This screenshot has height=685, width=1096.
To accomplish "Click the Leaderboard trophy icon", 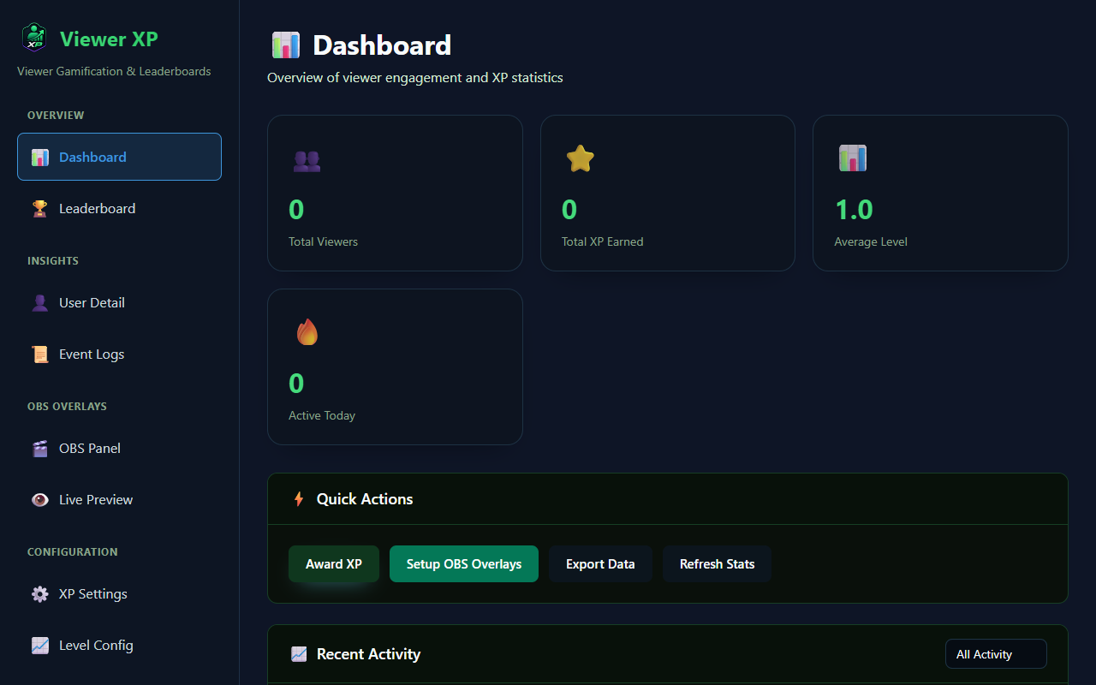I will [x=40, y=209].
